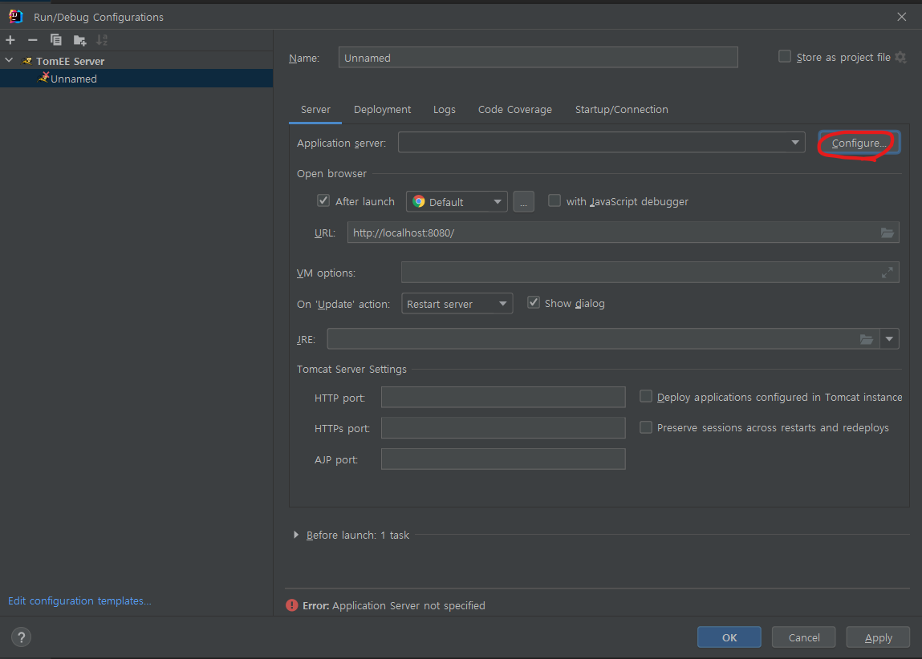
Task: Open the URL field's folder browse icon
Action: [x=887, y=232]
